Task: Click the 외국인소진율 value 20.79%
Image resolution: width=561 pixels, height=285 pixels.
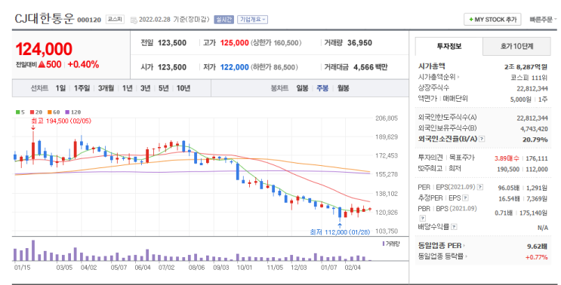Action: tap(535, 139)
